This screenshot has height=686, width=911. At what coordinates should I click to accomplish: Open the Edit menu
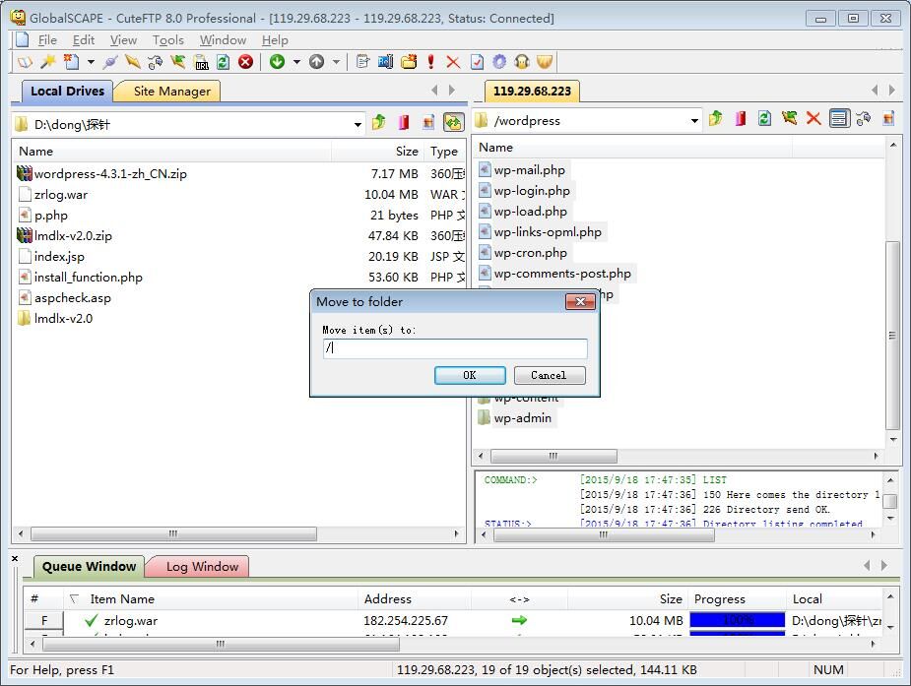pyautogui.click(x=83, y=40)
